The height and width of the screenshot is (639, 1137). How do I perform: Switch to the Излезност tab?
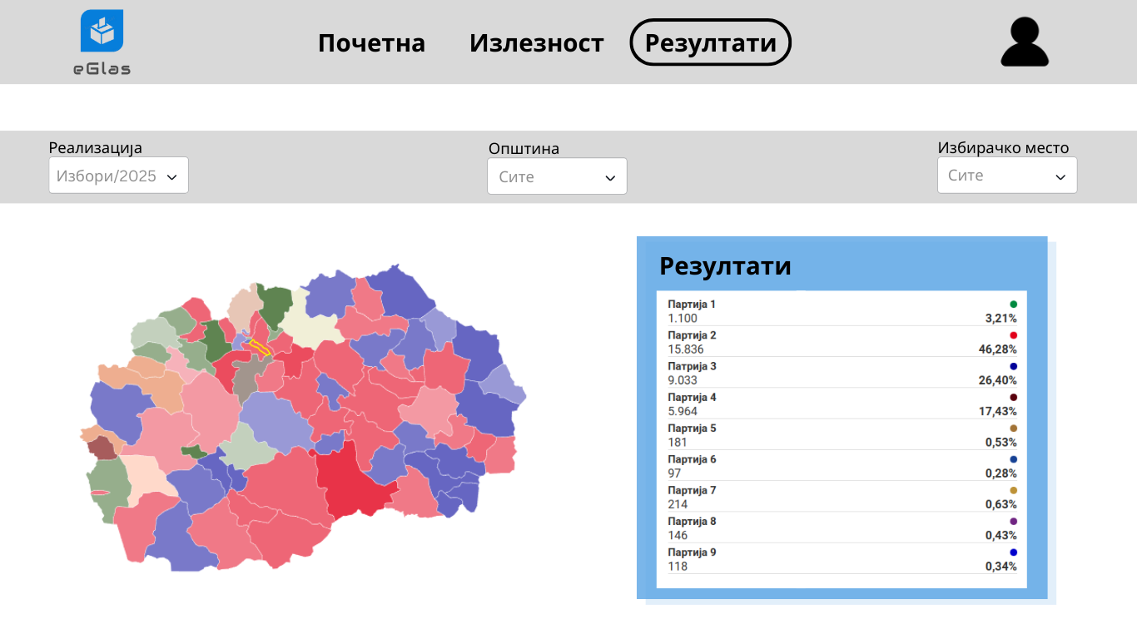pyautogui.click(x=536, y=43)
